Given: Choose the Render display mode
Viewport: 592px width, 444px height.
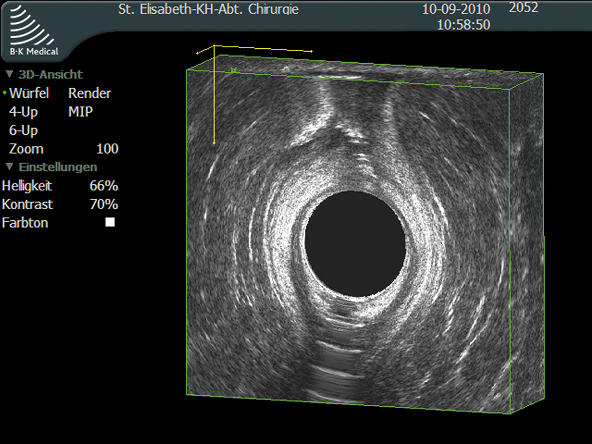Looking at the screenshot, I should (x=89, y=93).
